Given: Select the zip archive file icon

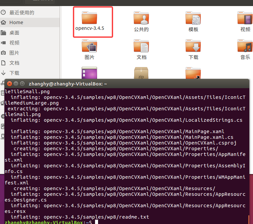Looking at the screenshot, I should [141, 73].
